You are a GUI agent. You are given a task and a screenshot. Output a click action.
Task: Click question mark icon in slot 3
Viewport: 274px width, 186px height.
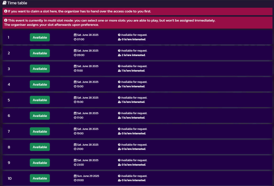coord(119,66)
